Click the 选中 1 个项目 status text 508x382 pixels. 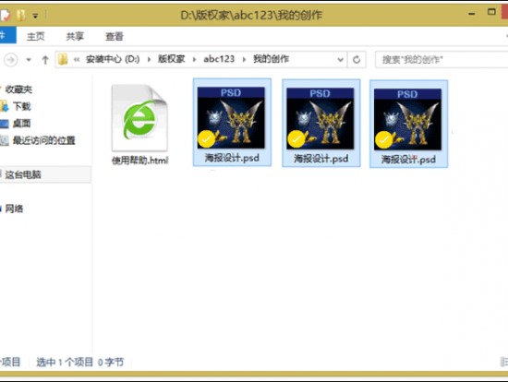(x=65, y=362)
